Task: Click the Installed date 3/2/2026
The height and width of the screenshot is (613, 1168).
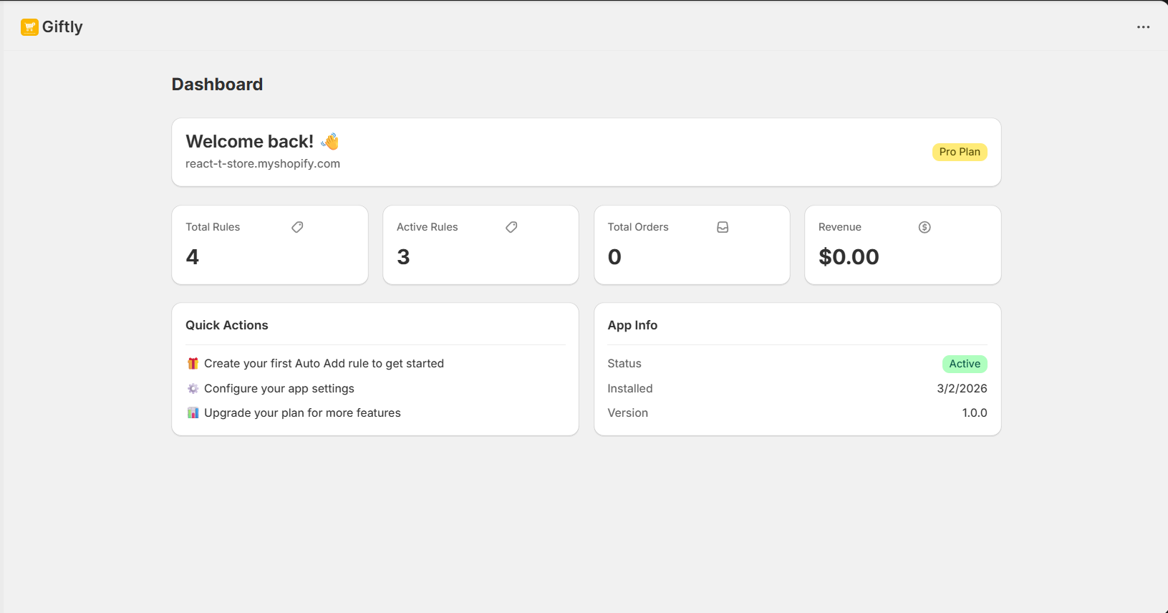Action: click(x=962, y=389)
